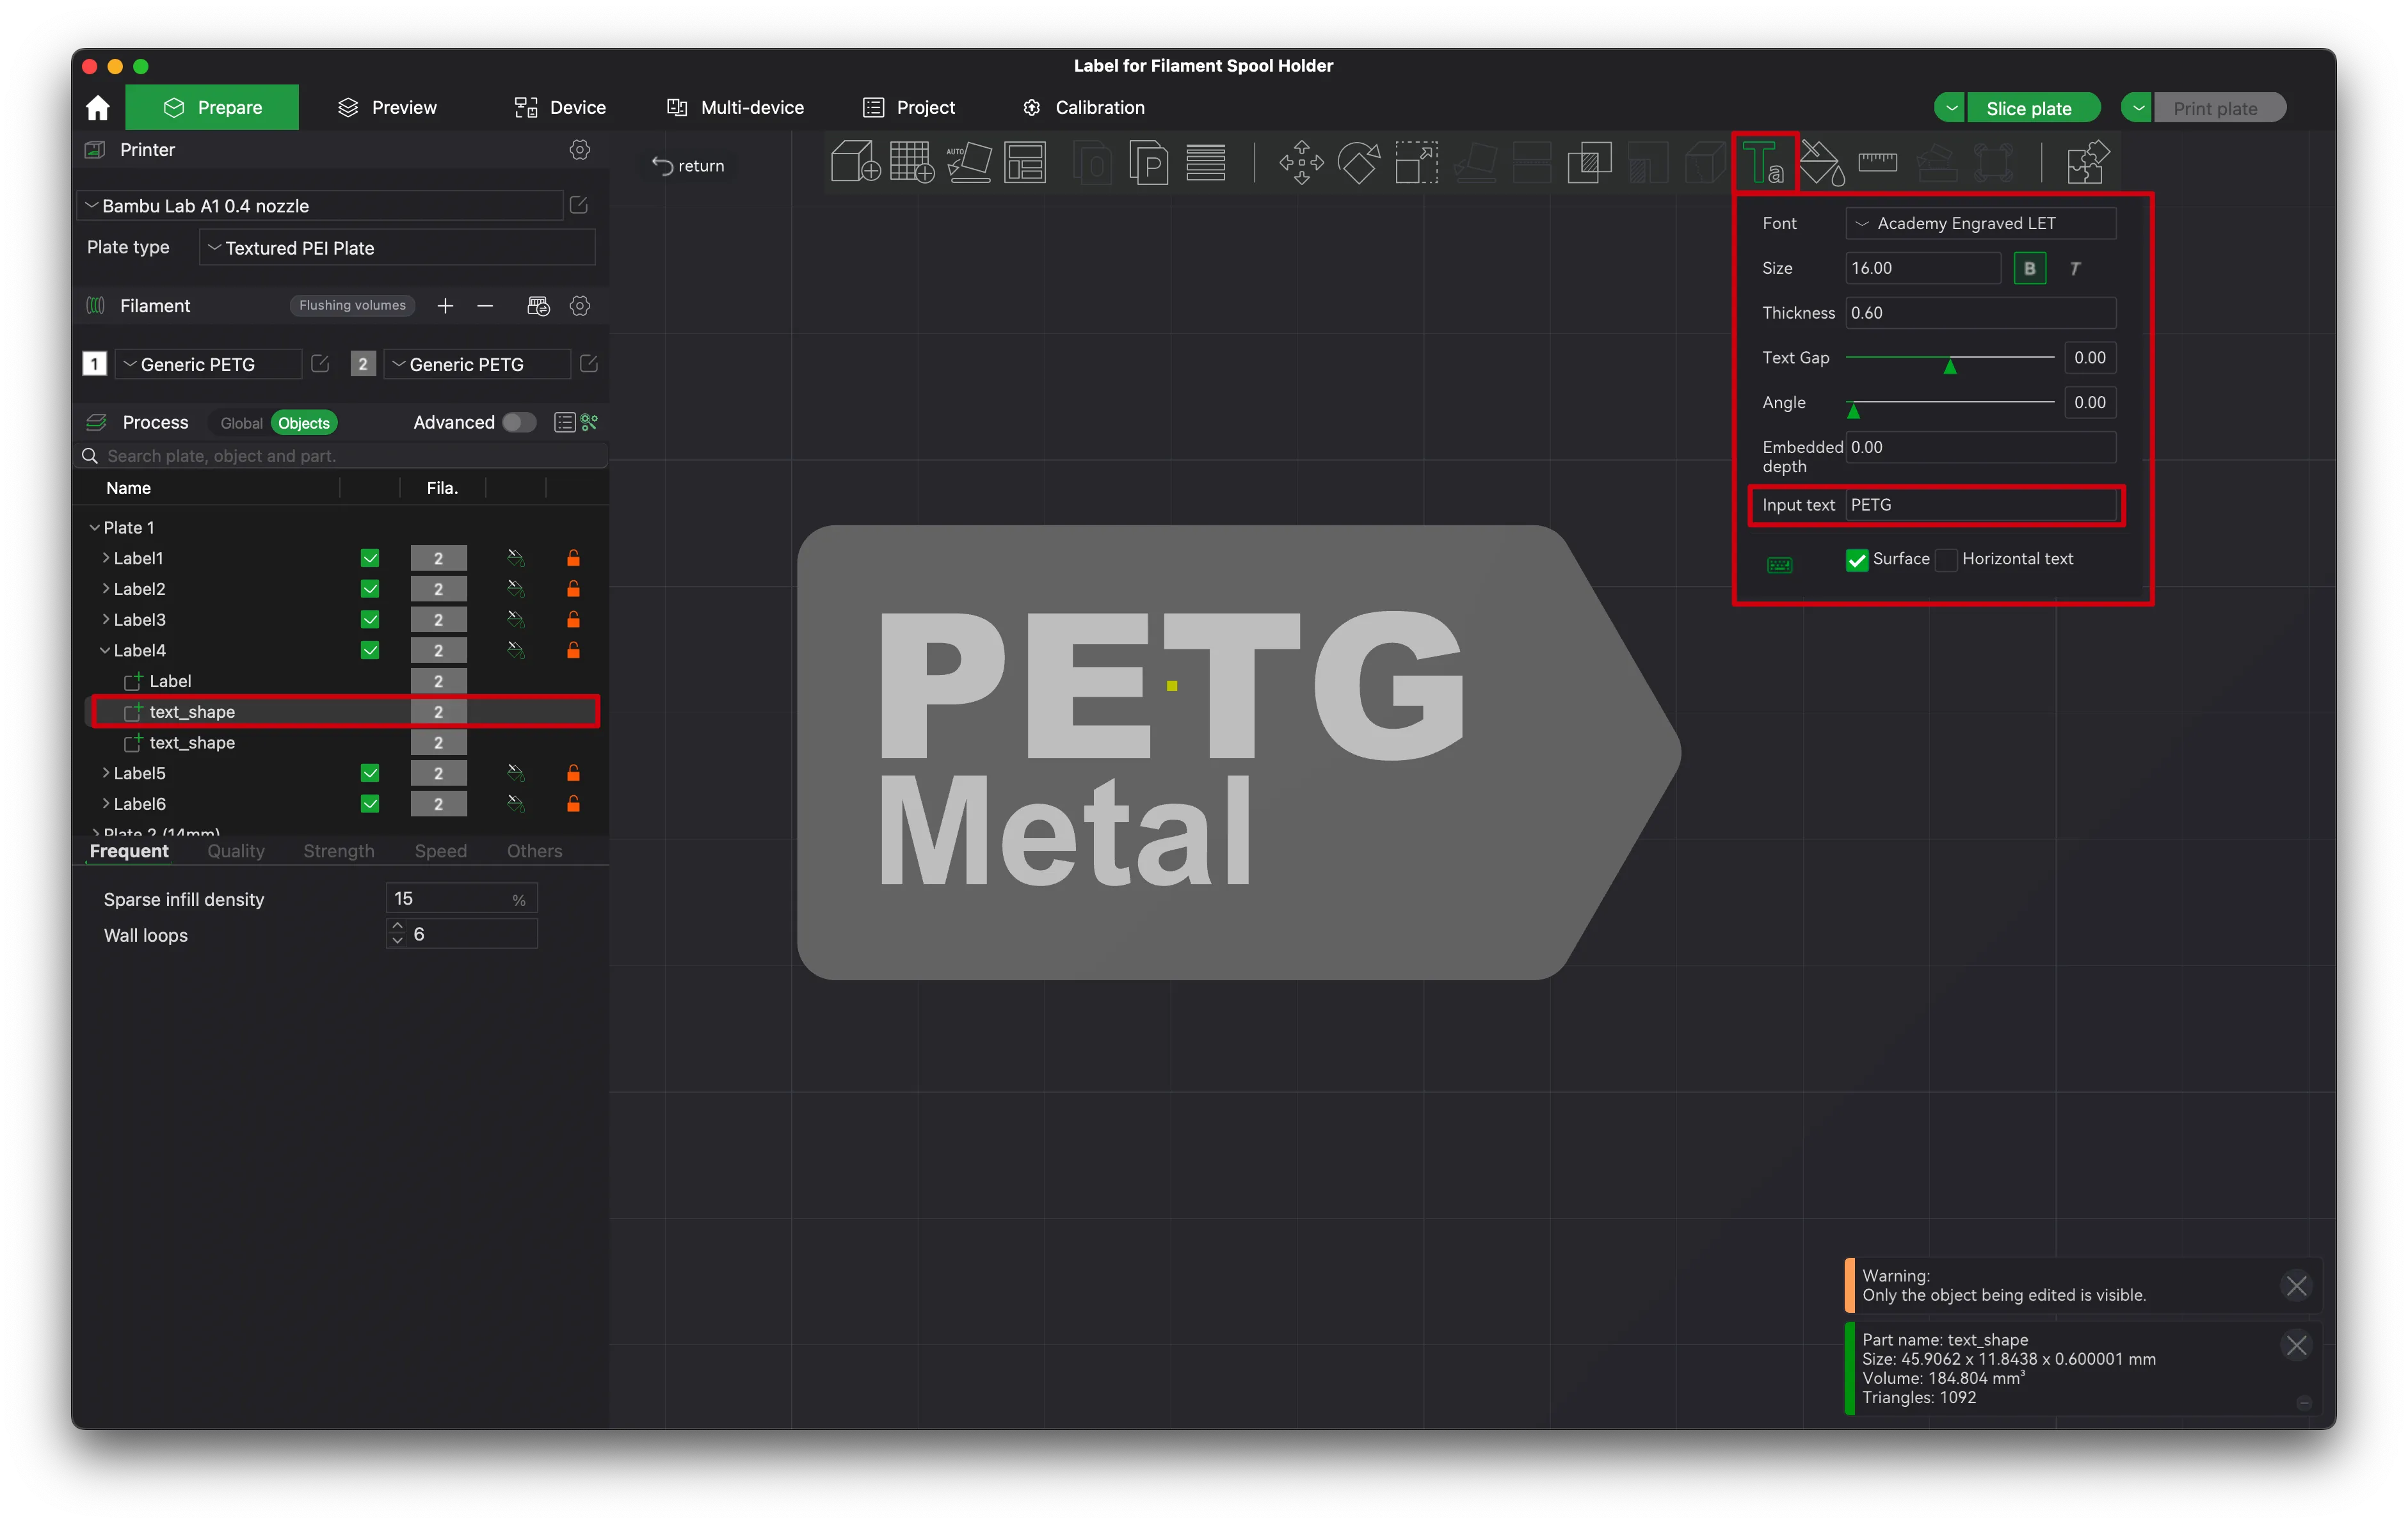Select the Measure ruler tool
Screen dimensions: 2408x1524
pos(1878,162)
